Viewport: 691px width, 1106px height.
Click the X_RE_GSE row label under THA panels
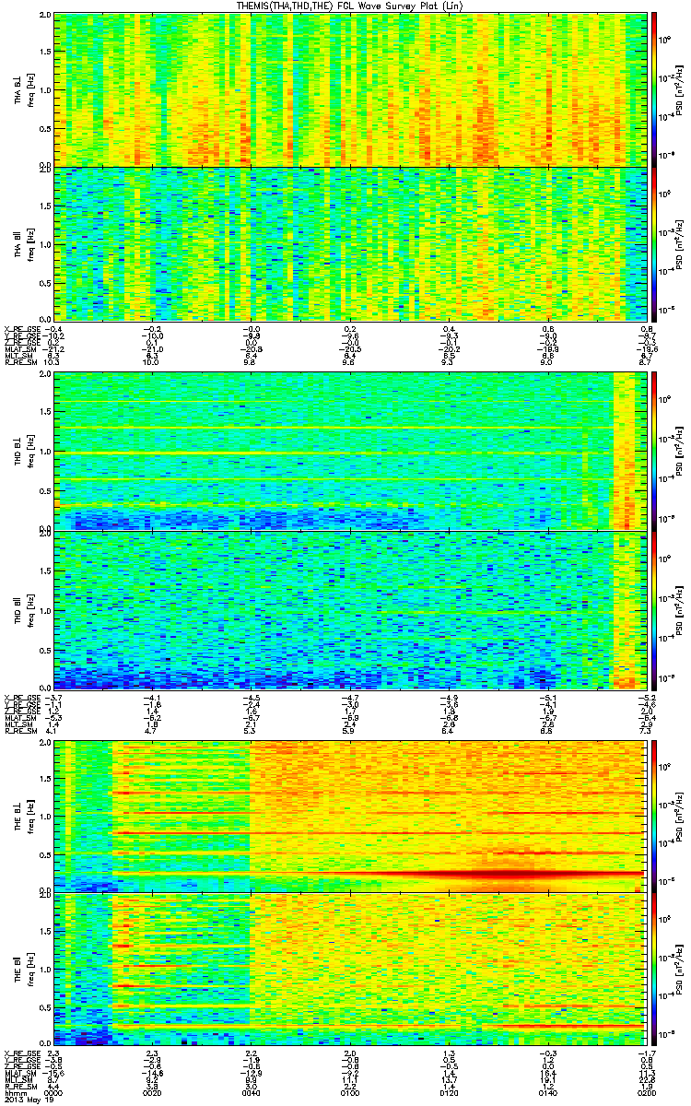pos(22,328)
